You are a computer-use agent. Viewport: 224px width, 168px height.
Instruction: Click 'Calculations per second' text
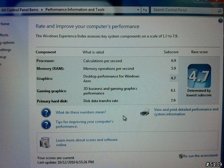pos(102,61)
